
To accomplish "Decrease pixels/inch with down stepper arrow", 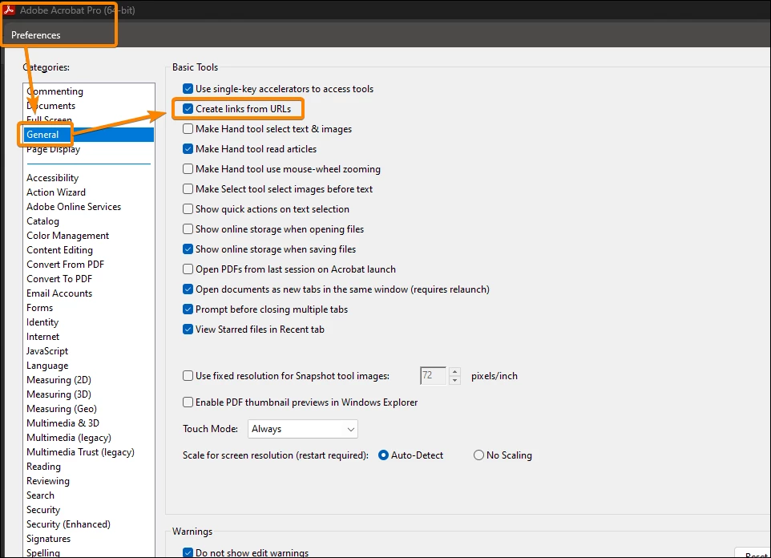I will click(455, 380).
